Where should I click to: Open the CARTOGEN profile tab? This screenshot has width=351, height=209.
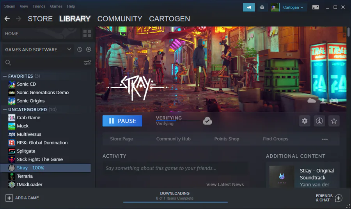(170, 19)
